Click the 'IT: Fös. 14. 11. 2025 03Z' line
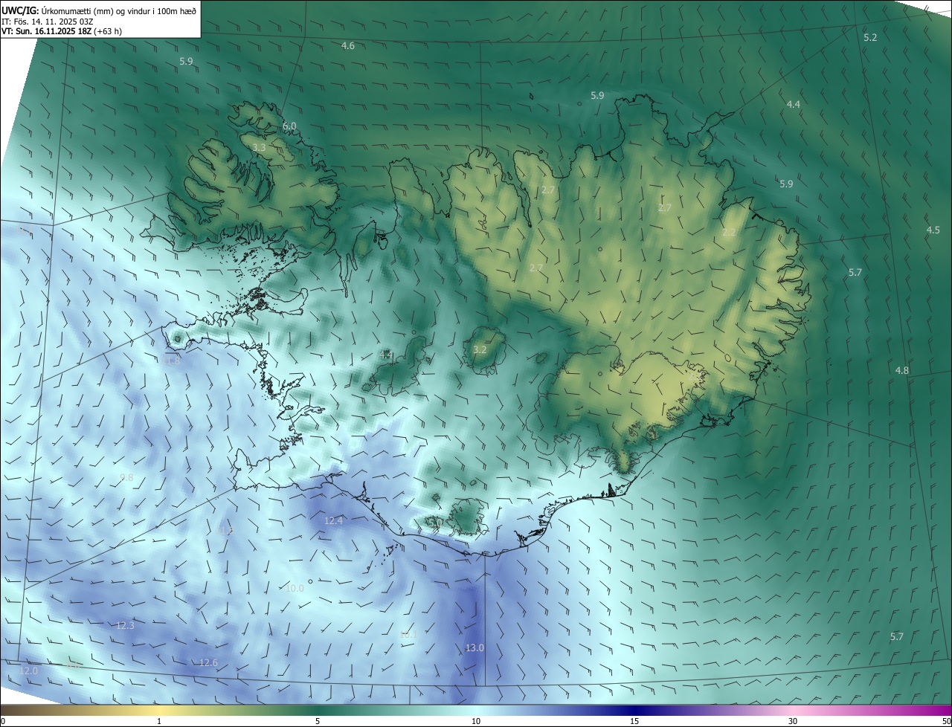952x727 pixels. (x=47, y=22)
